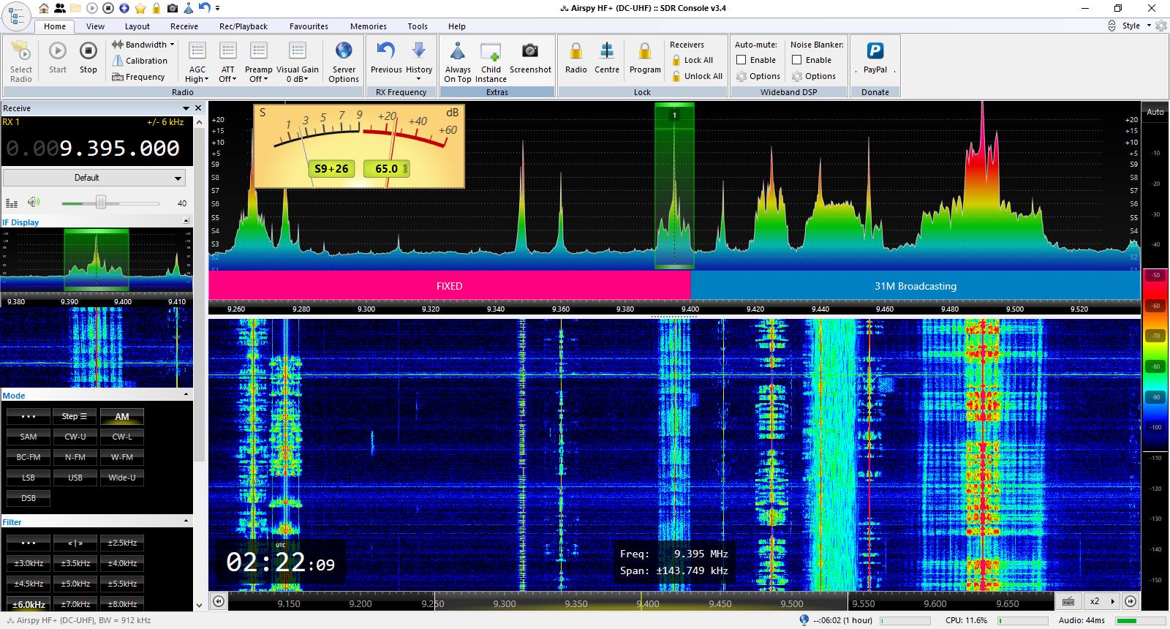Adjust the volume slider handle
Screen dimensions: 1170x629
[x=101, y=203]
